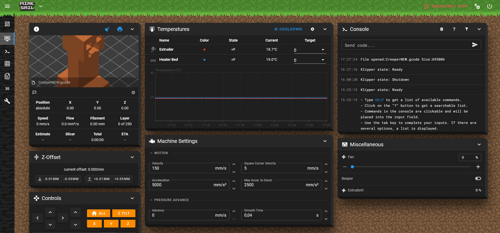500x233 pixels.
Task: Open the Extruder target temperature dropdown
Action: pos(323,50)
